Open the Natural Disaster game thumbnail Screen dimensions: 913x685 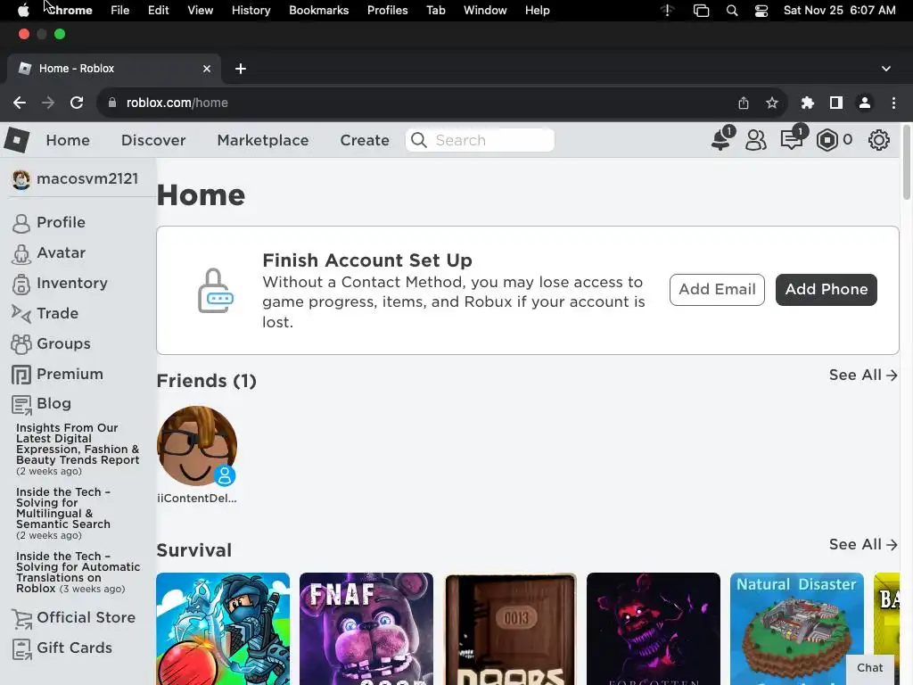(797, 629)
